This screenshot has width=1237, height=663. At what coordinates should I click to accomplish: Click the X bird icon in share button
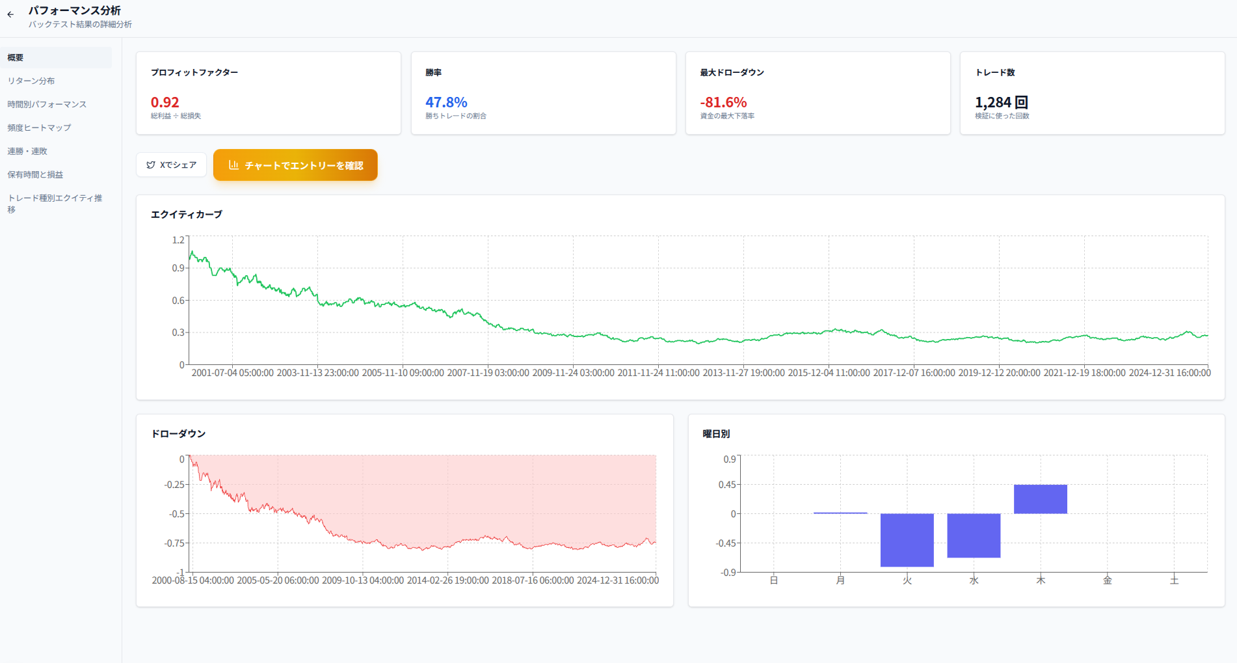151,165
